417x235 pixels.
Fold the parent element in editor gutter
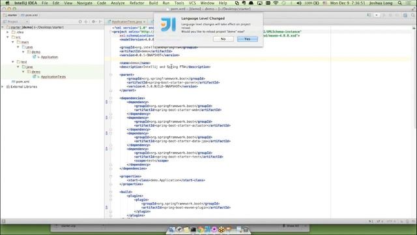pyautogui.click(x=111, y=75)
